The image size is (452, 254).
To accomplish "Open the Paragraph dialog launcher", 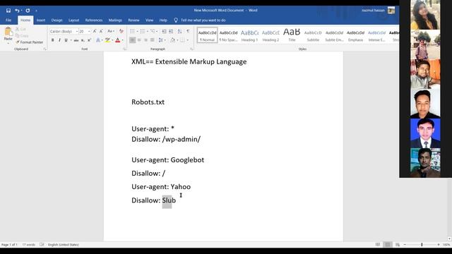I will [191, 49].
